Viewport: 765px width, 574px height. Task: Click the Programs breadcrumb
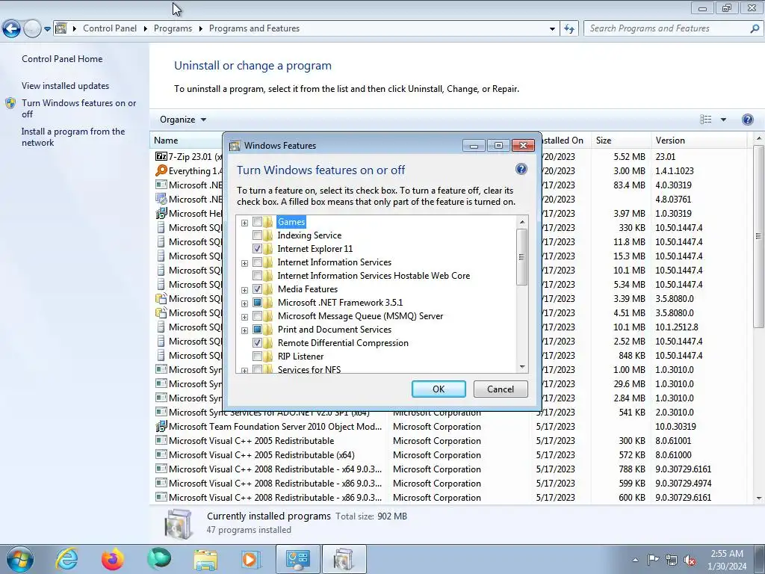coord(173,28)
